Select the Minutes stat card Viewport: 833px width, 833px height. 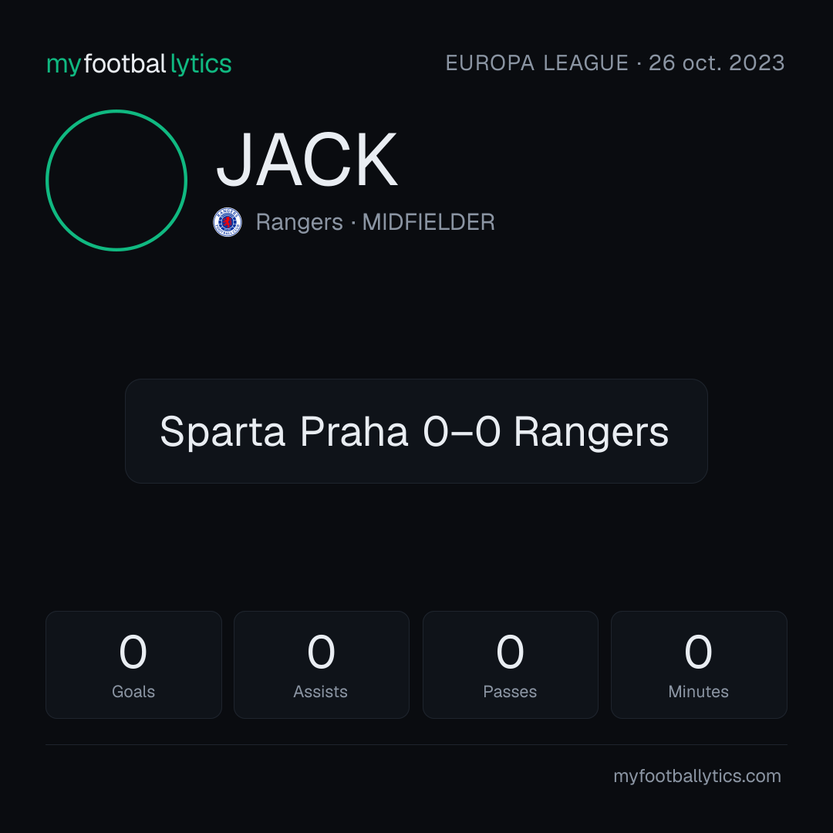pyautogui.click(x=699, y=665)
